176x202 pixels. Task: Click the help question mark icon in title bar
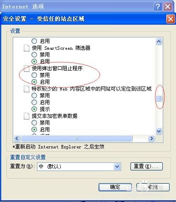[158, 6]
